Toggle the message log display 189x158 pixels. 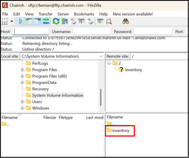pos(21,22)
